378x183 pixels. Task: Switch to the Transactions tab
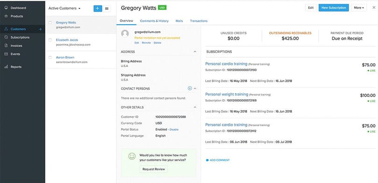(199, 21)
